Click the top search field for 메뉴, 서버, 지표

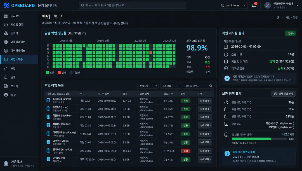tap(132, 5)
